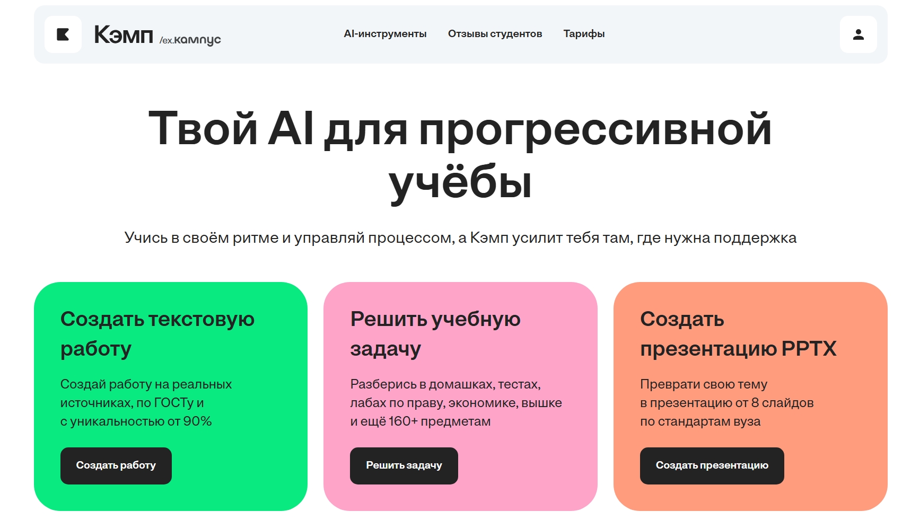Click the Кэмп wordmark in the header
Screen dimensions: 902x520
pos(121,35)
